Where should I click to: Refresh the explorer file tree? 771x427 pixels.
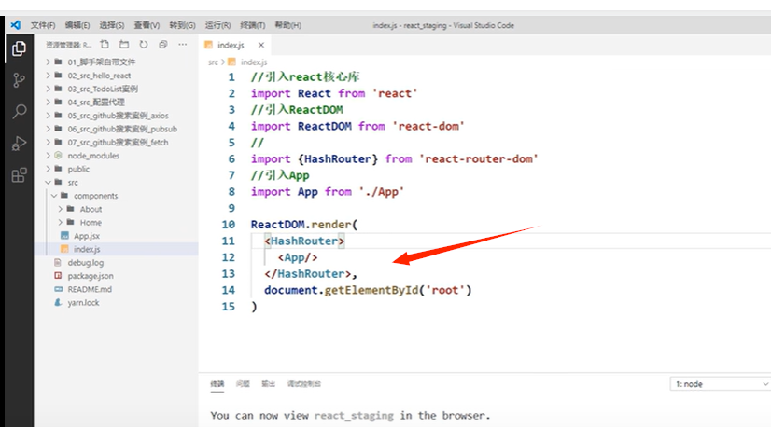[x=143, y=44]
